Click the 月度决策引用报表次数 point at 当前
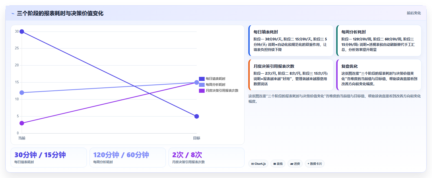 [22, 123]
